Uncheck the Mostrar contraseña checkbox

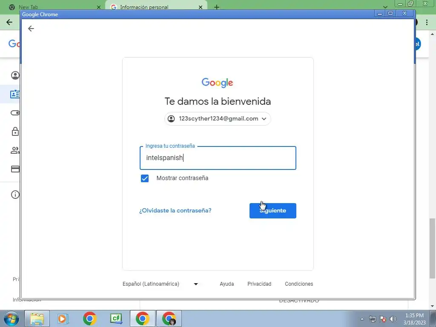pyautogui.click(x=145, y=178)
